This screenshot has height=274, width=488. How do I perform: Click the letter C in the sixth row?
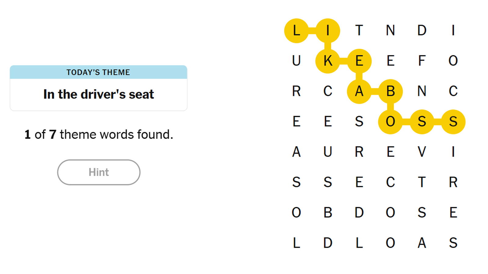(x=390, y=183)
